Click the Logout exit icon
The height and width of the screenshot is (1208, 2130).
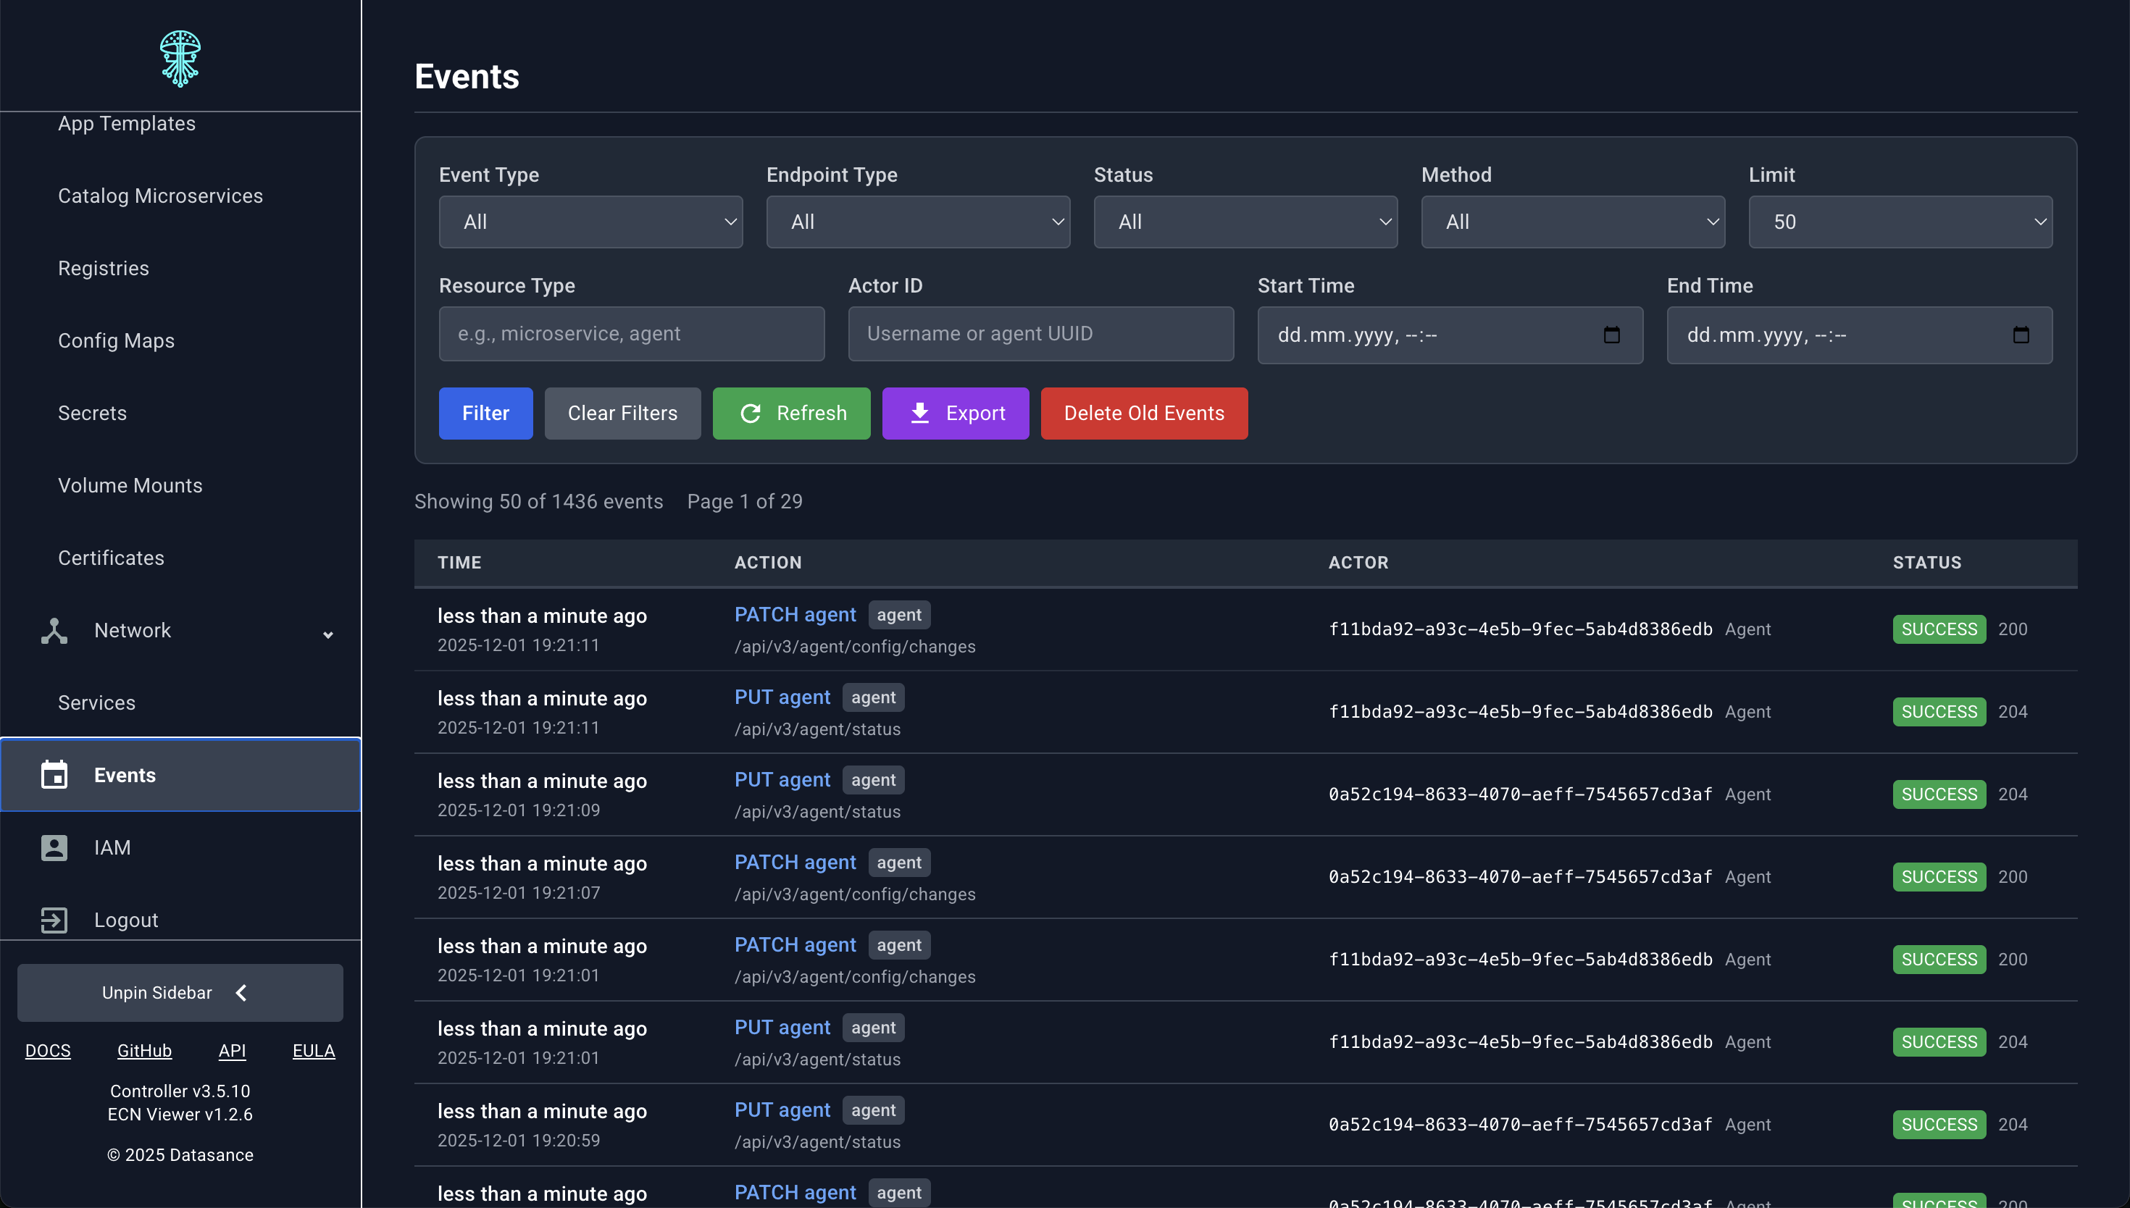point(54,919)
